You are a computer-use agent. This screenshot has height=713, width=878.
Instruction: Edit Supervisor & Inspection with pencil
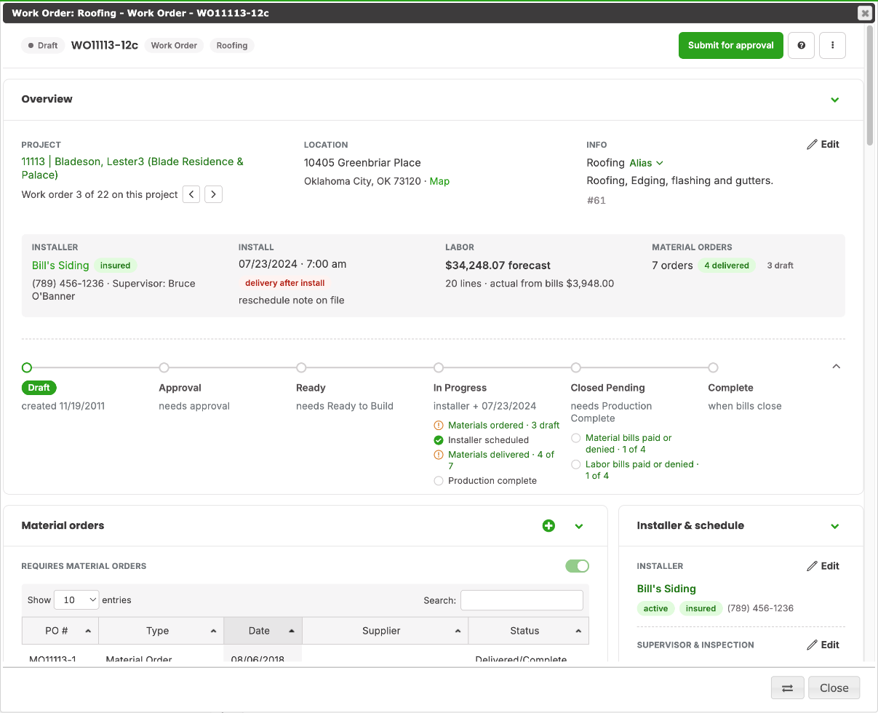823,645
